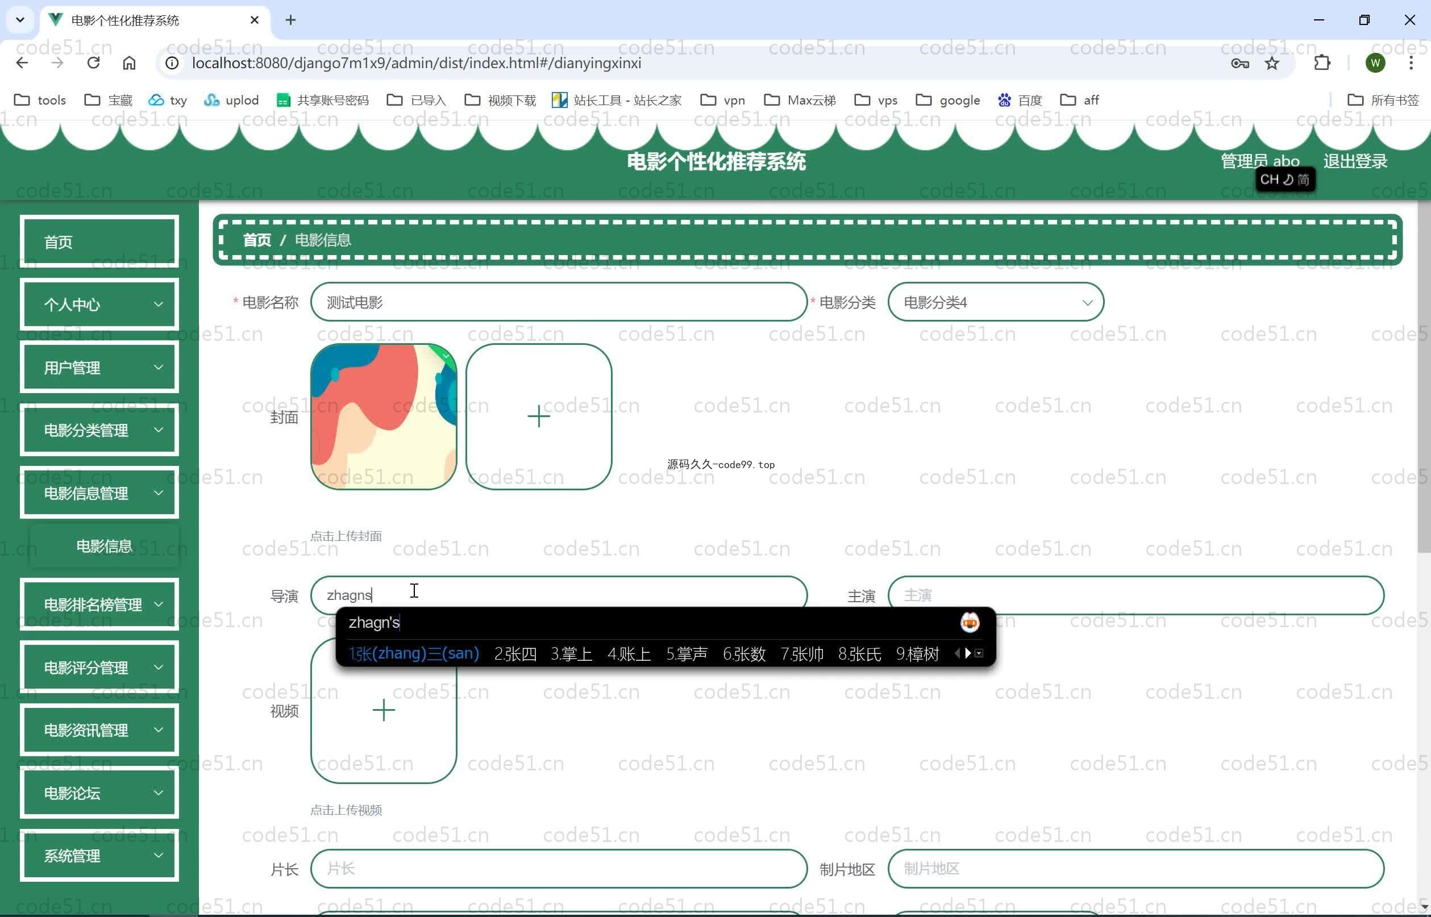Open the tab search dropdown arrow
This screenshot has width=1431, height=917.
pos(20,20)
